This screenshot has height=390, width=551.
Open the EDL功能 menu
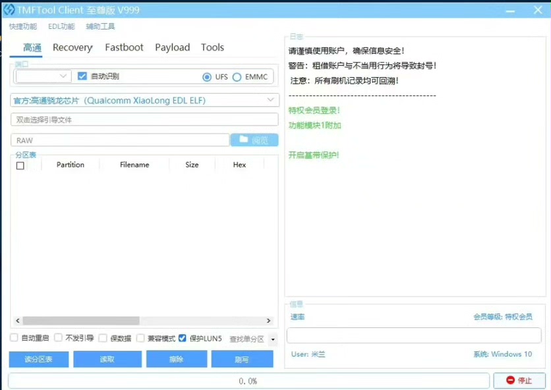[x=61, y=26]
